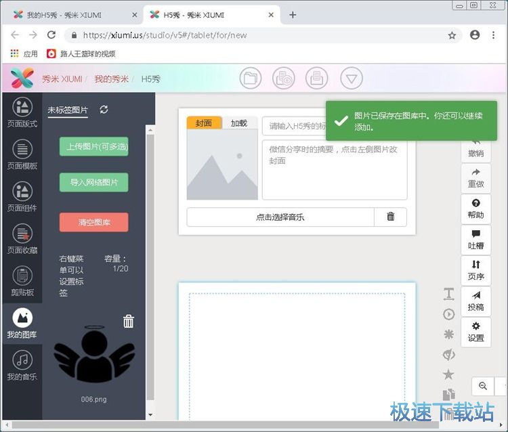Click the folder open icon in header
Image resolution: width=508 pixels, height=432 pixels.
point(251,78)
